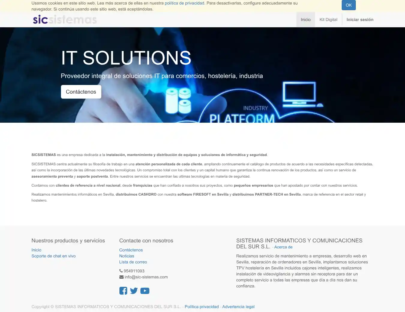
Task: Open the política de privacidad cookie link
Action: pyautogui.click(x=184, y=3)
